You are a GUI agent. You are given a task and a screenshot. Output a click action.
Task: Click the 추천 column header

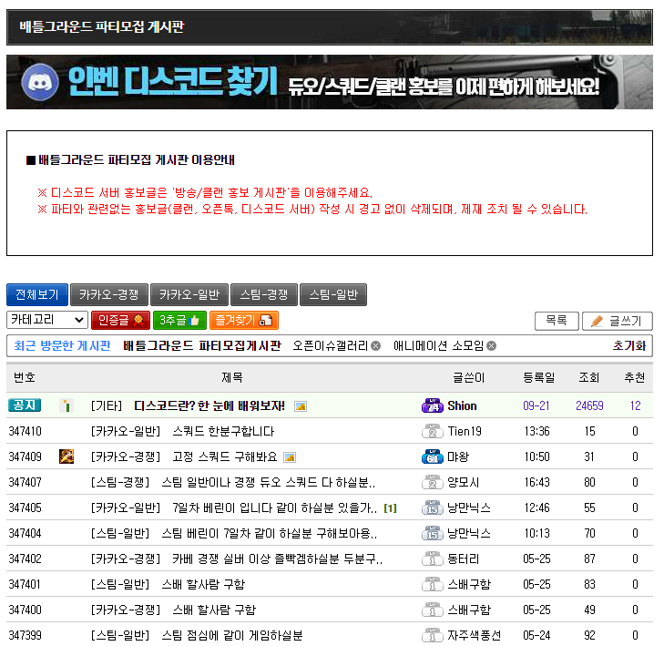tap(634, 377)
